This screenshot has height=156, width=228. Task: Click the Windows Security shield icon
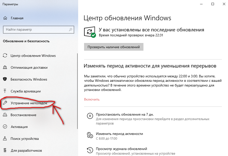5,79
